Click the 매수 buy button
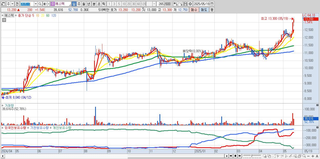The height and width of the screenshot is (159, 320). pyautogui.click(x=194, y=10)
